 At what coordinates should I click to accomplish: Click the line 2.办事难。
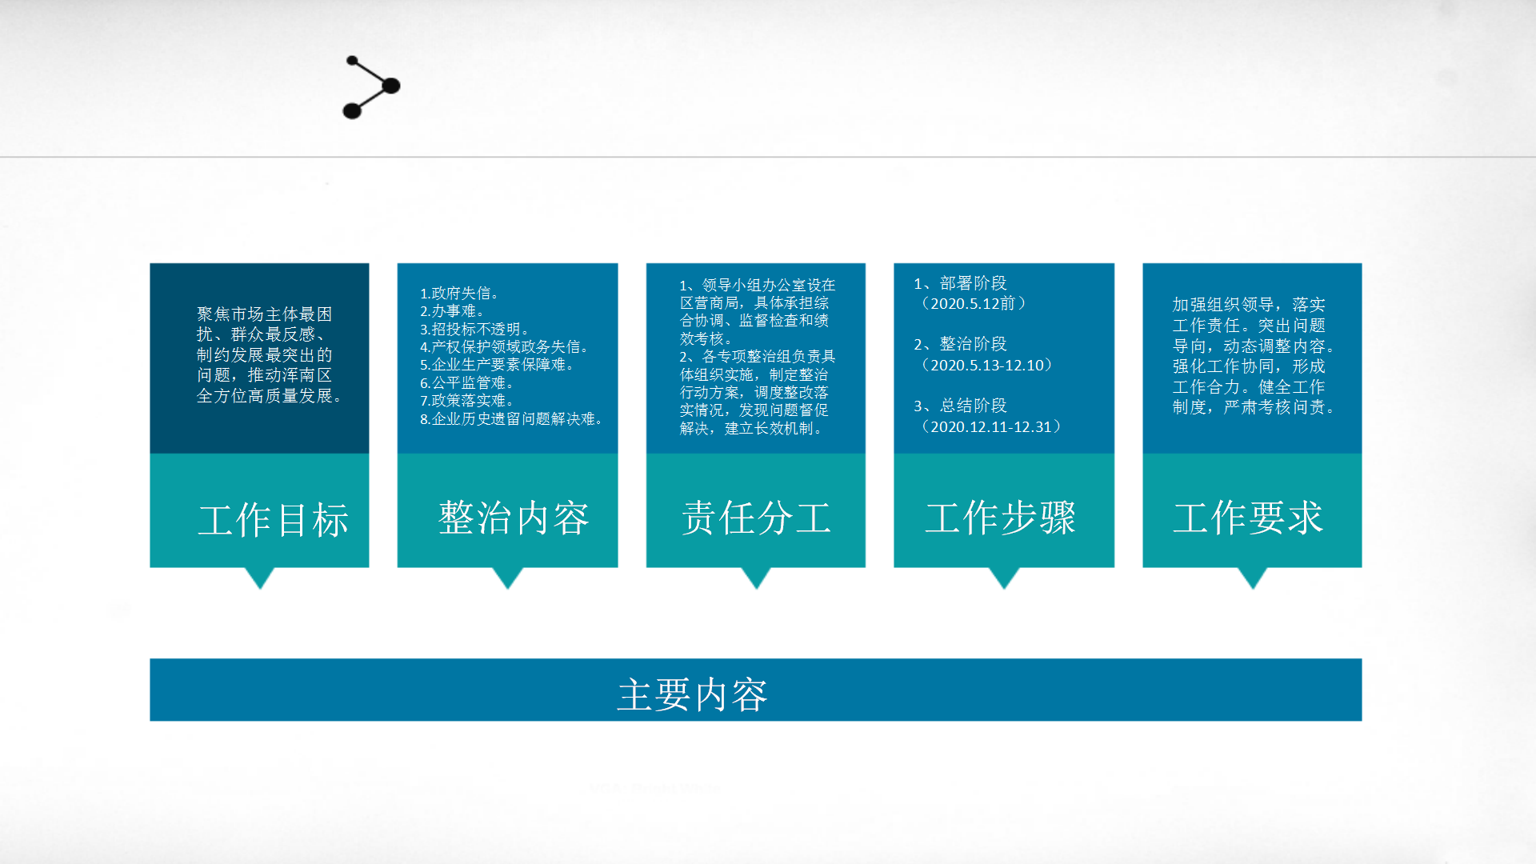coord(453,311)
